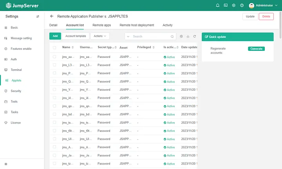Expand the Actions dropdown
This screenshot has height=169, width=282.
pyautogui.click(x=100, y=36)
